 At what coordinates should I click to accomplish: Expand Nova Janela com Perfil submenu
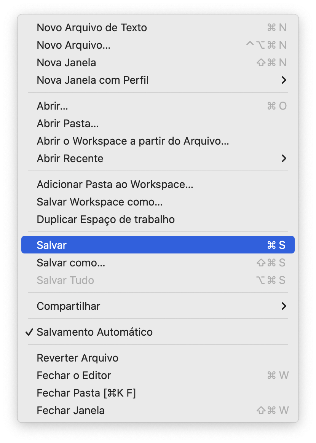(x=283, y=80)
